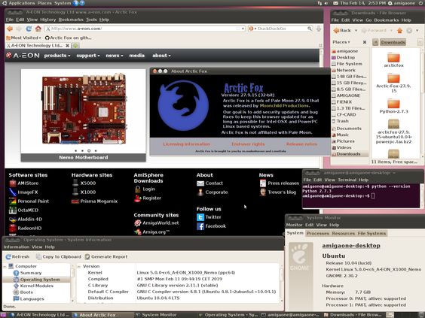The image size is (425, 318).
Task: Open the news dropdown menu
Action: tap(114, 56)
